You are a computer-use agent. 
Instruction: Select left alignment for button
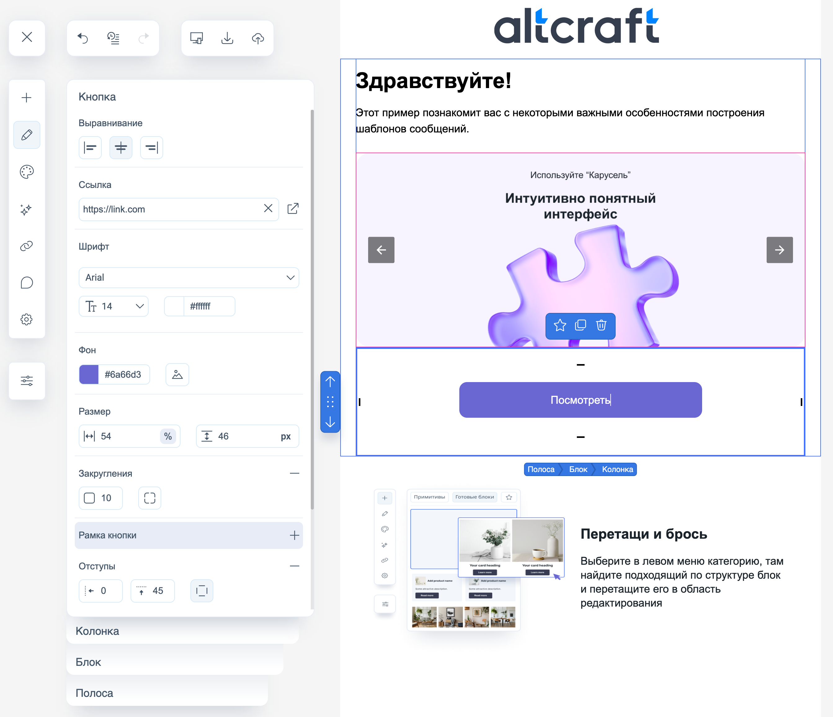click(x=90, y=148)
